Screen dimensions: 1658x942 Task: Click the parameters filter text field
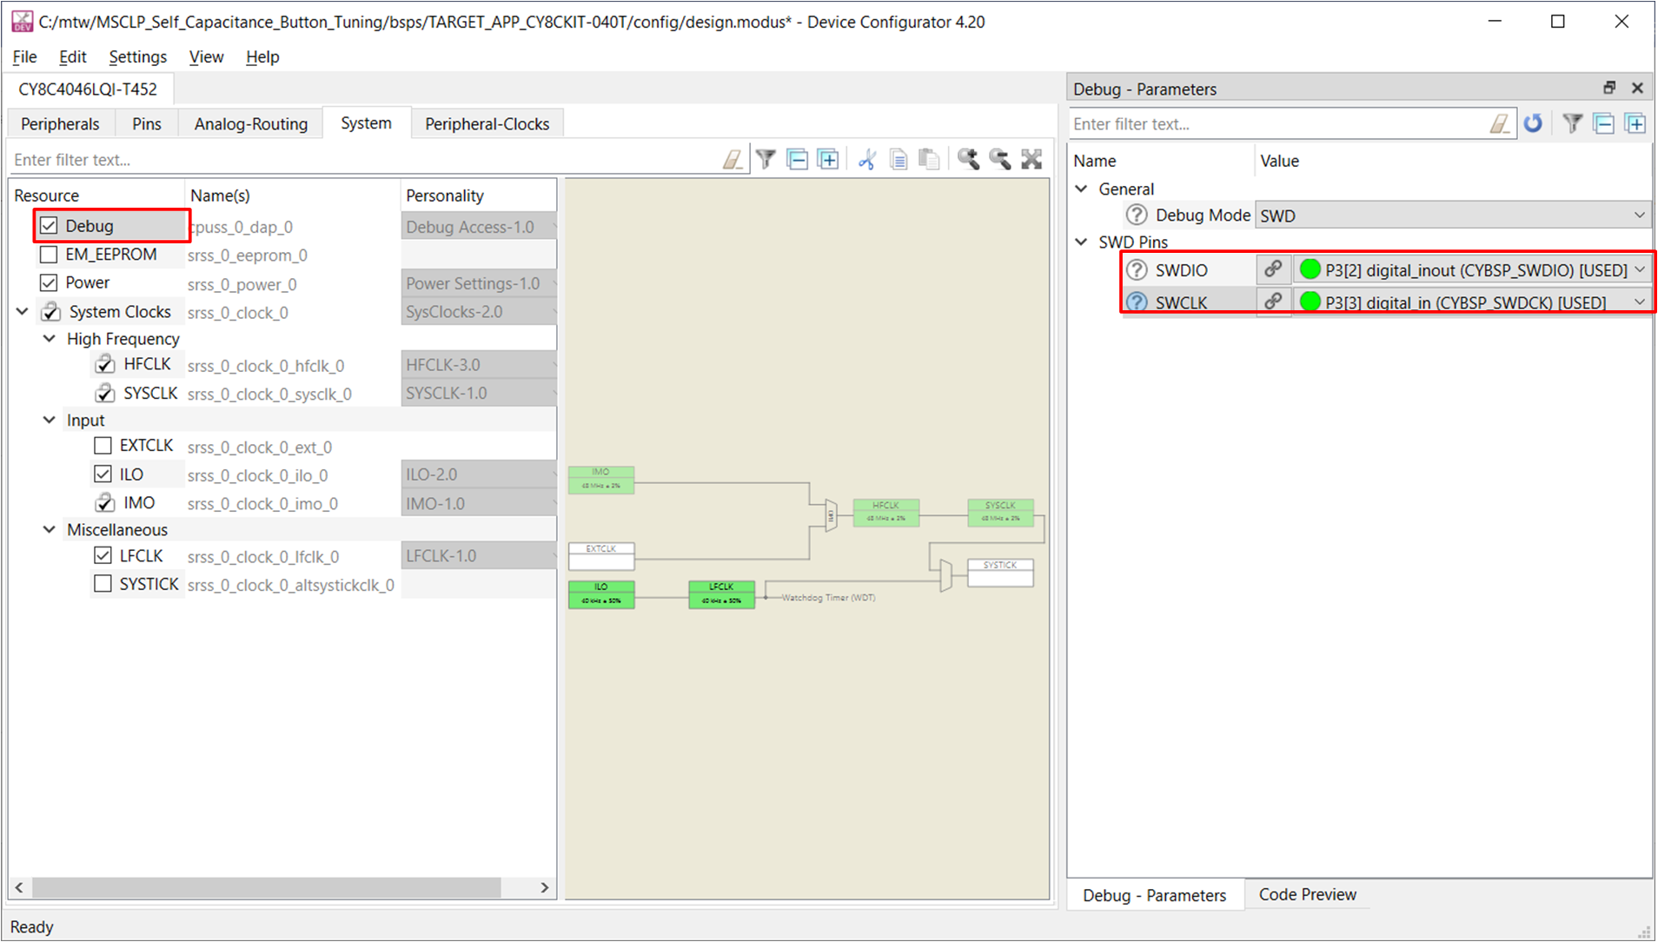(1277, 123)
